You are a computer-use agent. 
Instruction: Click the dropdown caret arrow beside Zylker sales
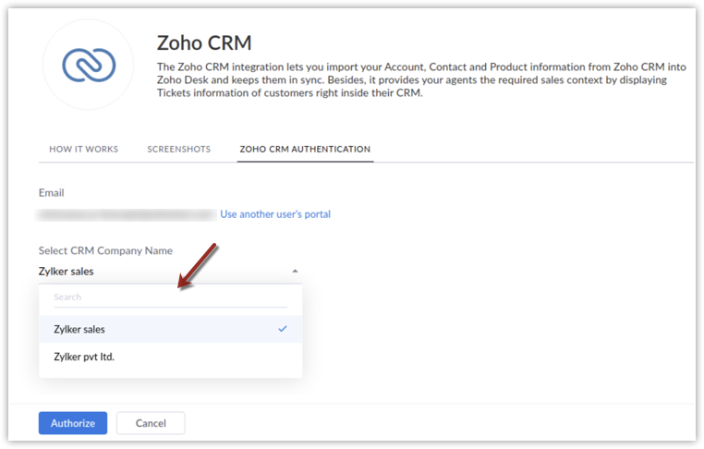point(295,272)
